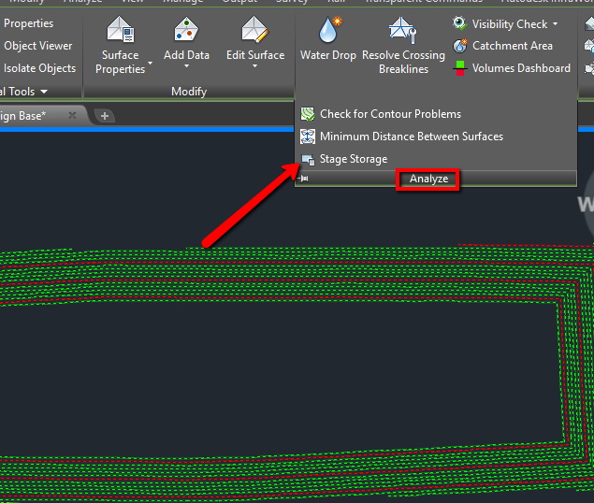The width and height of the screenshot is (594, 503).
Task: Open the Properties command
Action: click(x=28, y=23)
